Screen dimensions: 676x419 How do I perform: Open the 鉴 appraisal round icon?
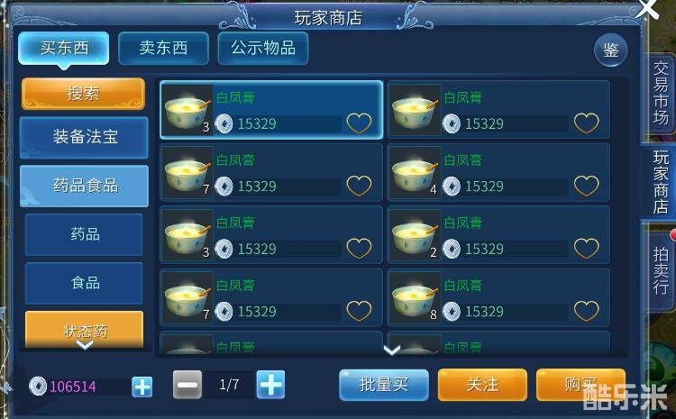[610, 50]
